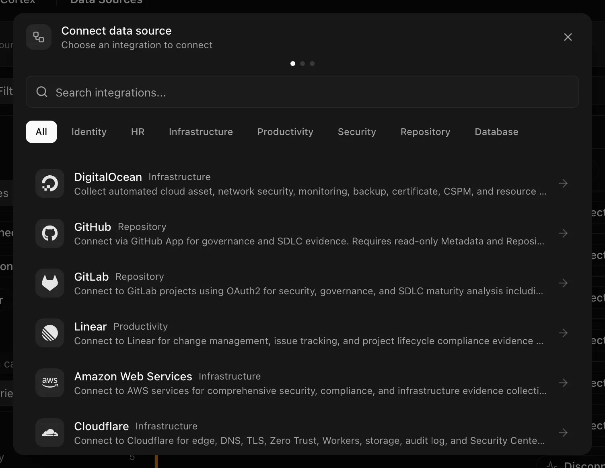Select the All filter tab
605x468 pixels.
click(41, 132)
